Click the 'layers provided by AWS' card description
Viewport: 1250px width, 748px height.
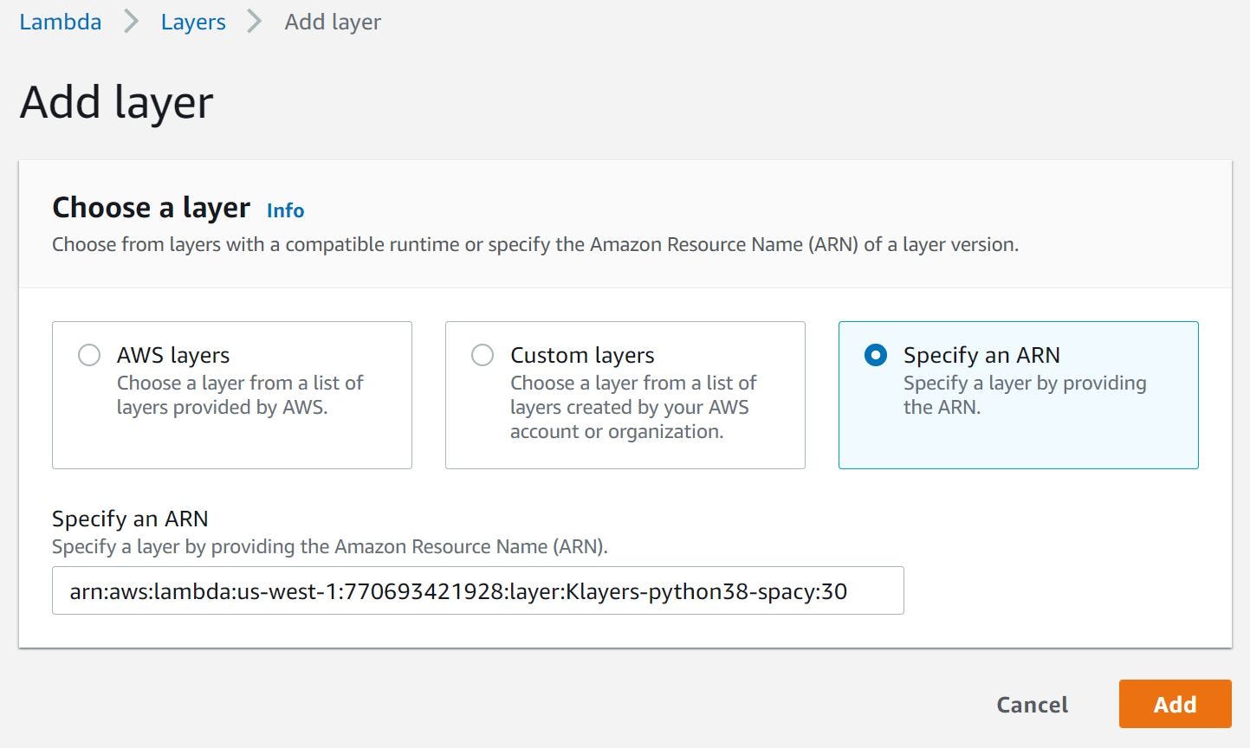click(x=240, y=395)
